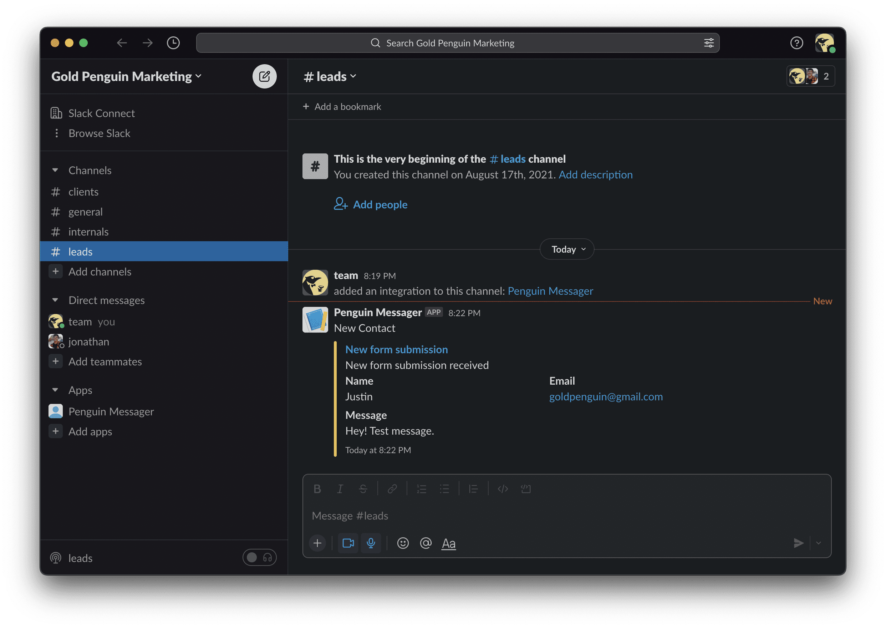The height and width of the screenshot is (628, 886).
Task: Open send options chevron beside send arrow
Action: pos(818,543)
